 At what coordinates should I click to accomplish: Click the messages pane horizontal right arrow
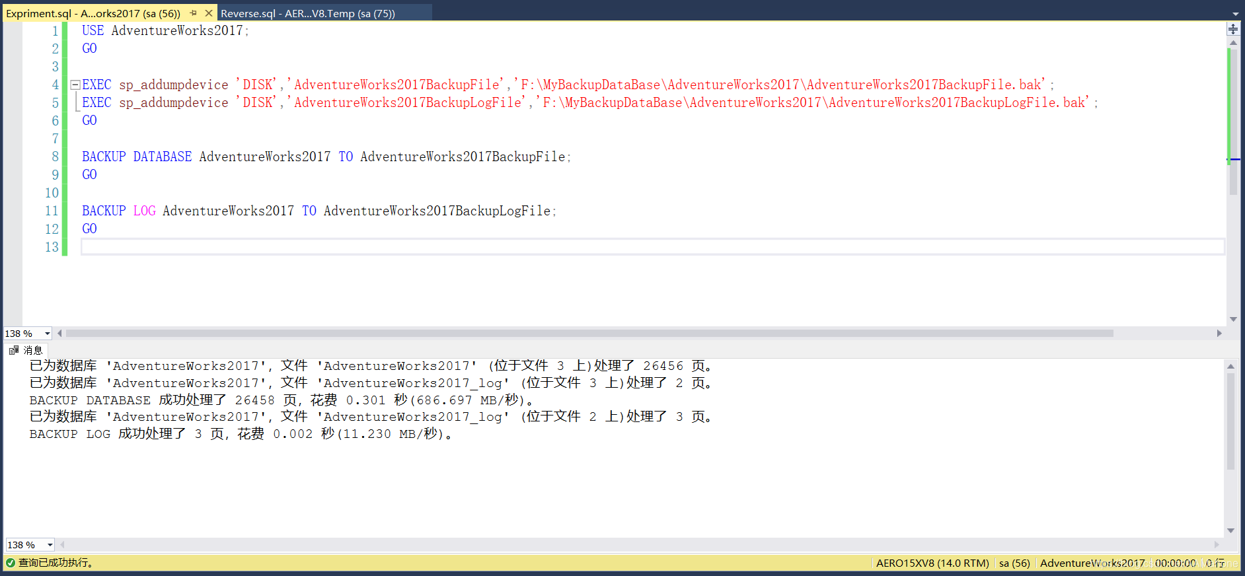pyautogui.click(x=1217, y=545)
